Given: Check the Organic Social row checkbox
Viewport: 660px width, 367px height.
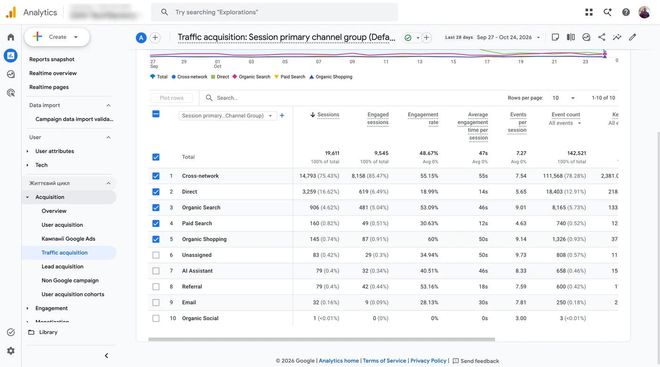Looking at the screenshot, I should click(x=156, y=318).
